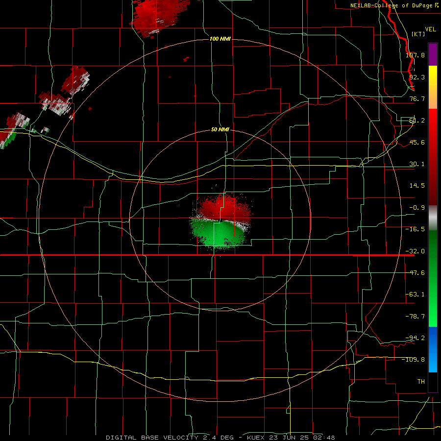
Task: Click DIGITAL BASE VELOCITY in the caption
Action: coord(152,438)
